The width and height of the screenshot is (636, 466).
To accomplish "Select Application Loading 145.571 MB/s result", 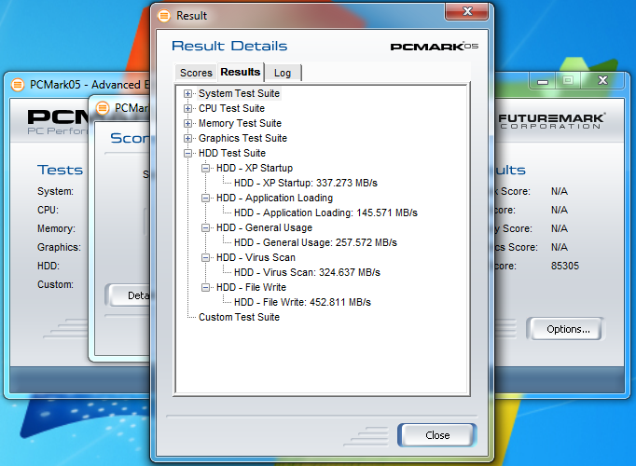I will click(325, 212).
